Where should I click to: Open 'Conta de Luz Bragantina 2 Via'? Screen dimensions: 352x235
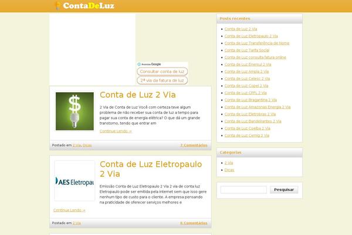pos(251,100)
